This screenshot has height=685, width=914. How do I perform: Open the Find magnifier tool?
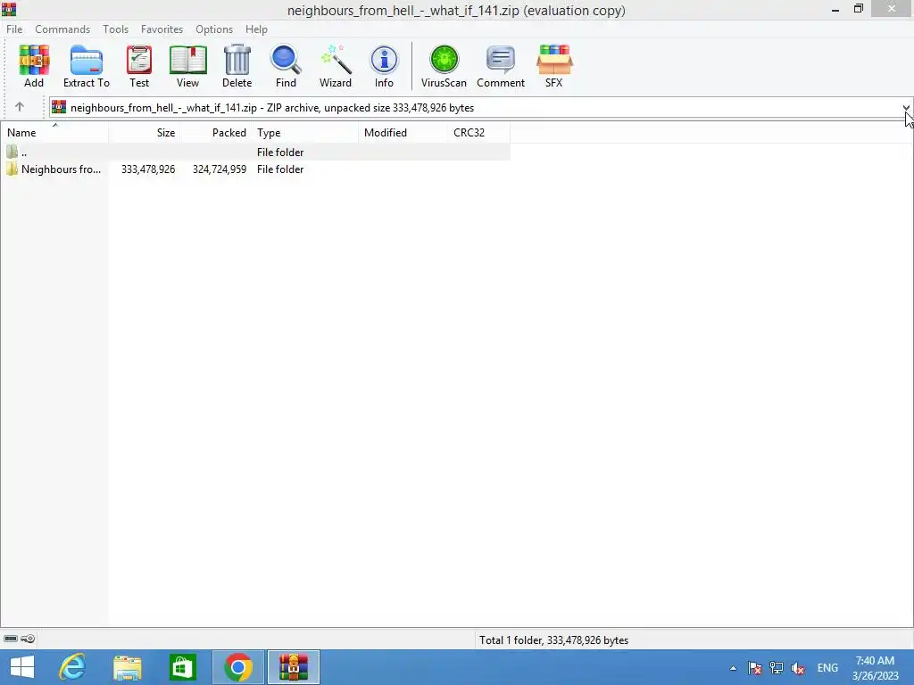pos(286,66)
